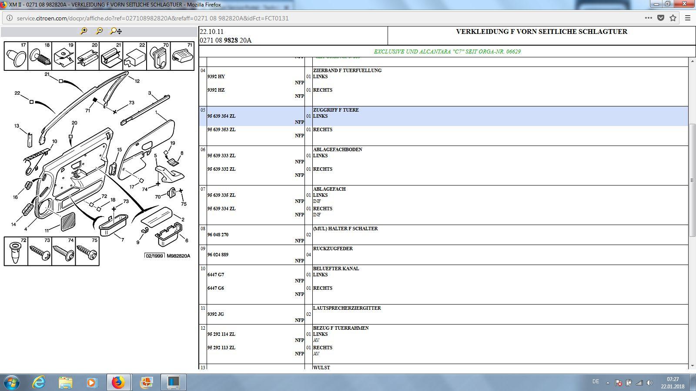Open the Firefox page actions menu
Image resolution: width=696 pixels, height=391 pixels.
(648, 18)
